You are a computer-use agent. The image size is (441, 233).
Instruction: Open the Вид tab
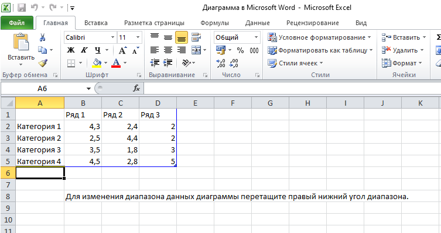[361, 23]
